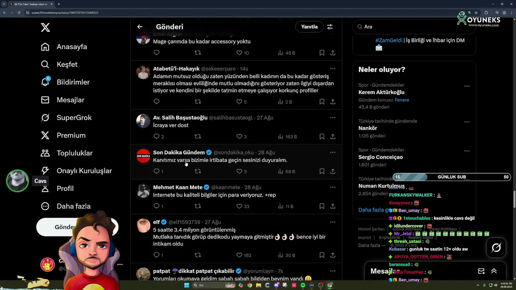Go back with the Gönderi arrow
This screenshot has height=290, width=516.
(140, 27)
